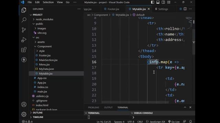The height and width of the screenshot is (123, 220).
Task: Toggle the Secondary Side Bar layout
Action: (x=163, y=2)
